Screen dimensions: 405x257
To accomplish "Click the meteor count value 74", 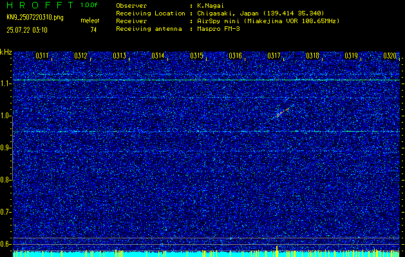I will pyautogui.click(x=93, y=30).
